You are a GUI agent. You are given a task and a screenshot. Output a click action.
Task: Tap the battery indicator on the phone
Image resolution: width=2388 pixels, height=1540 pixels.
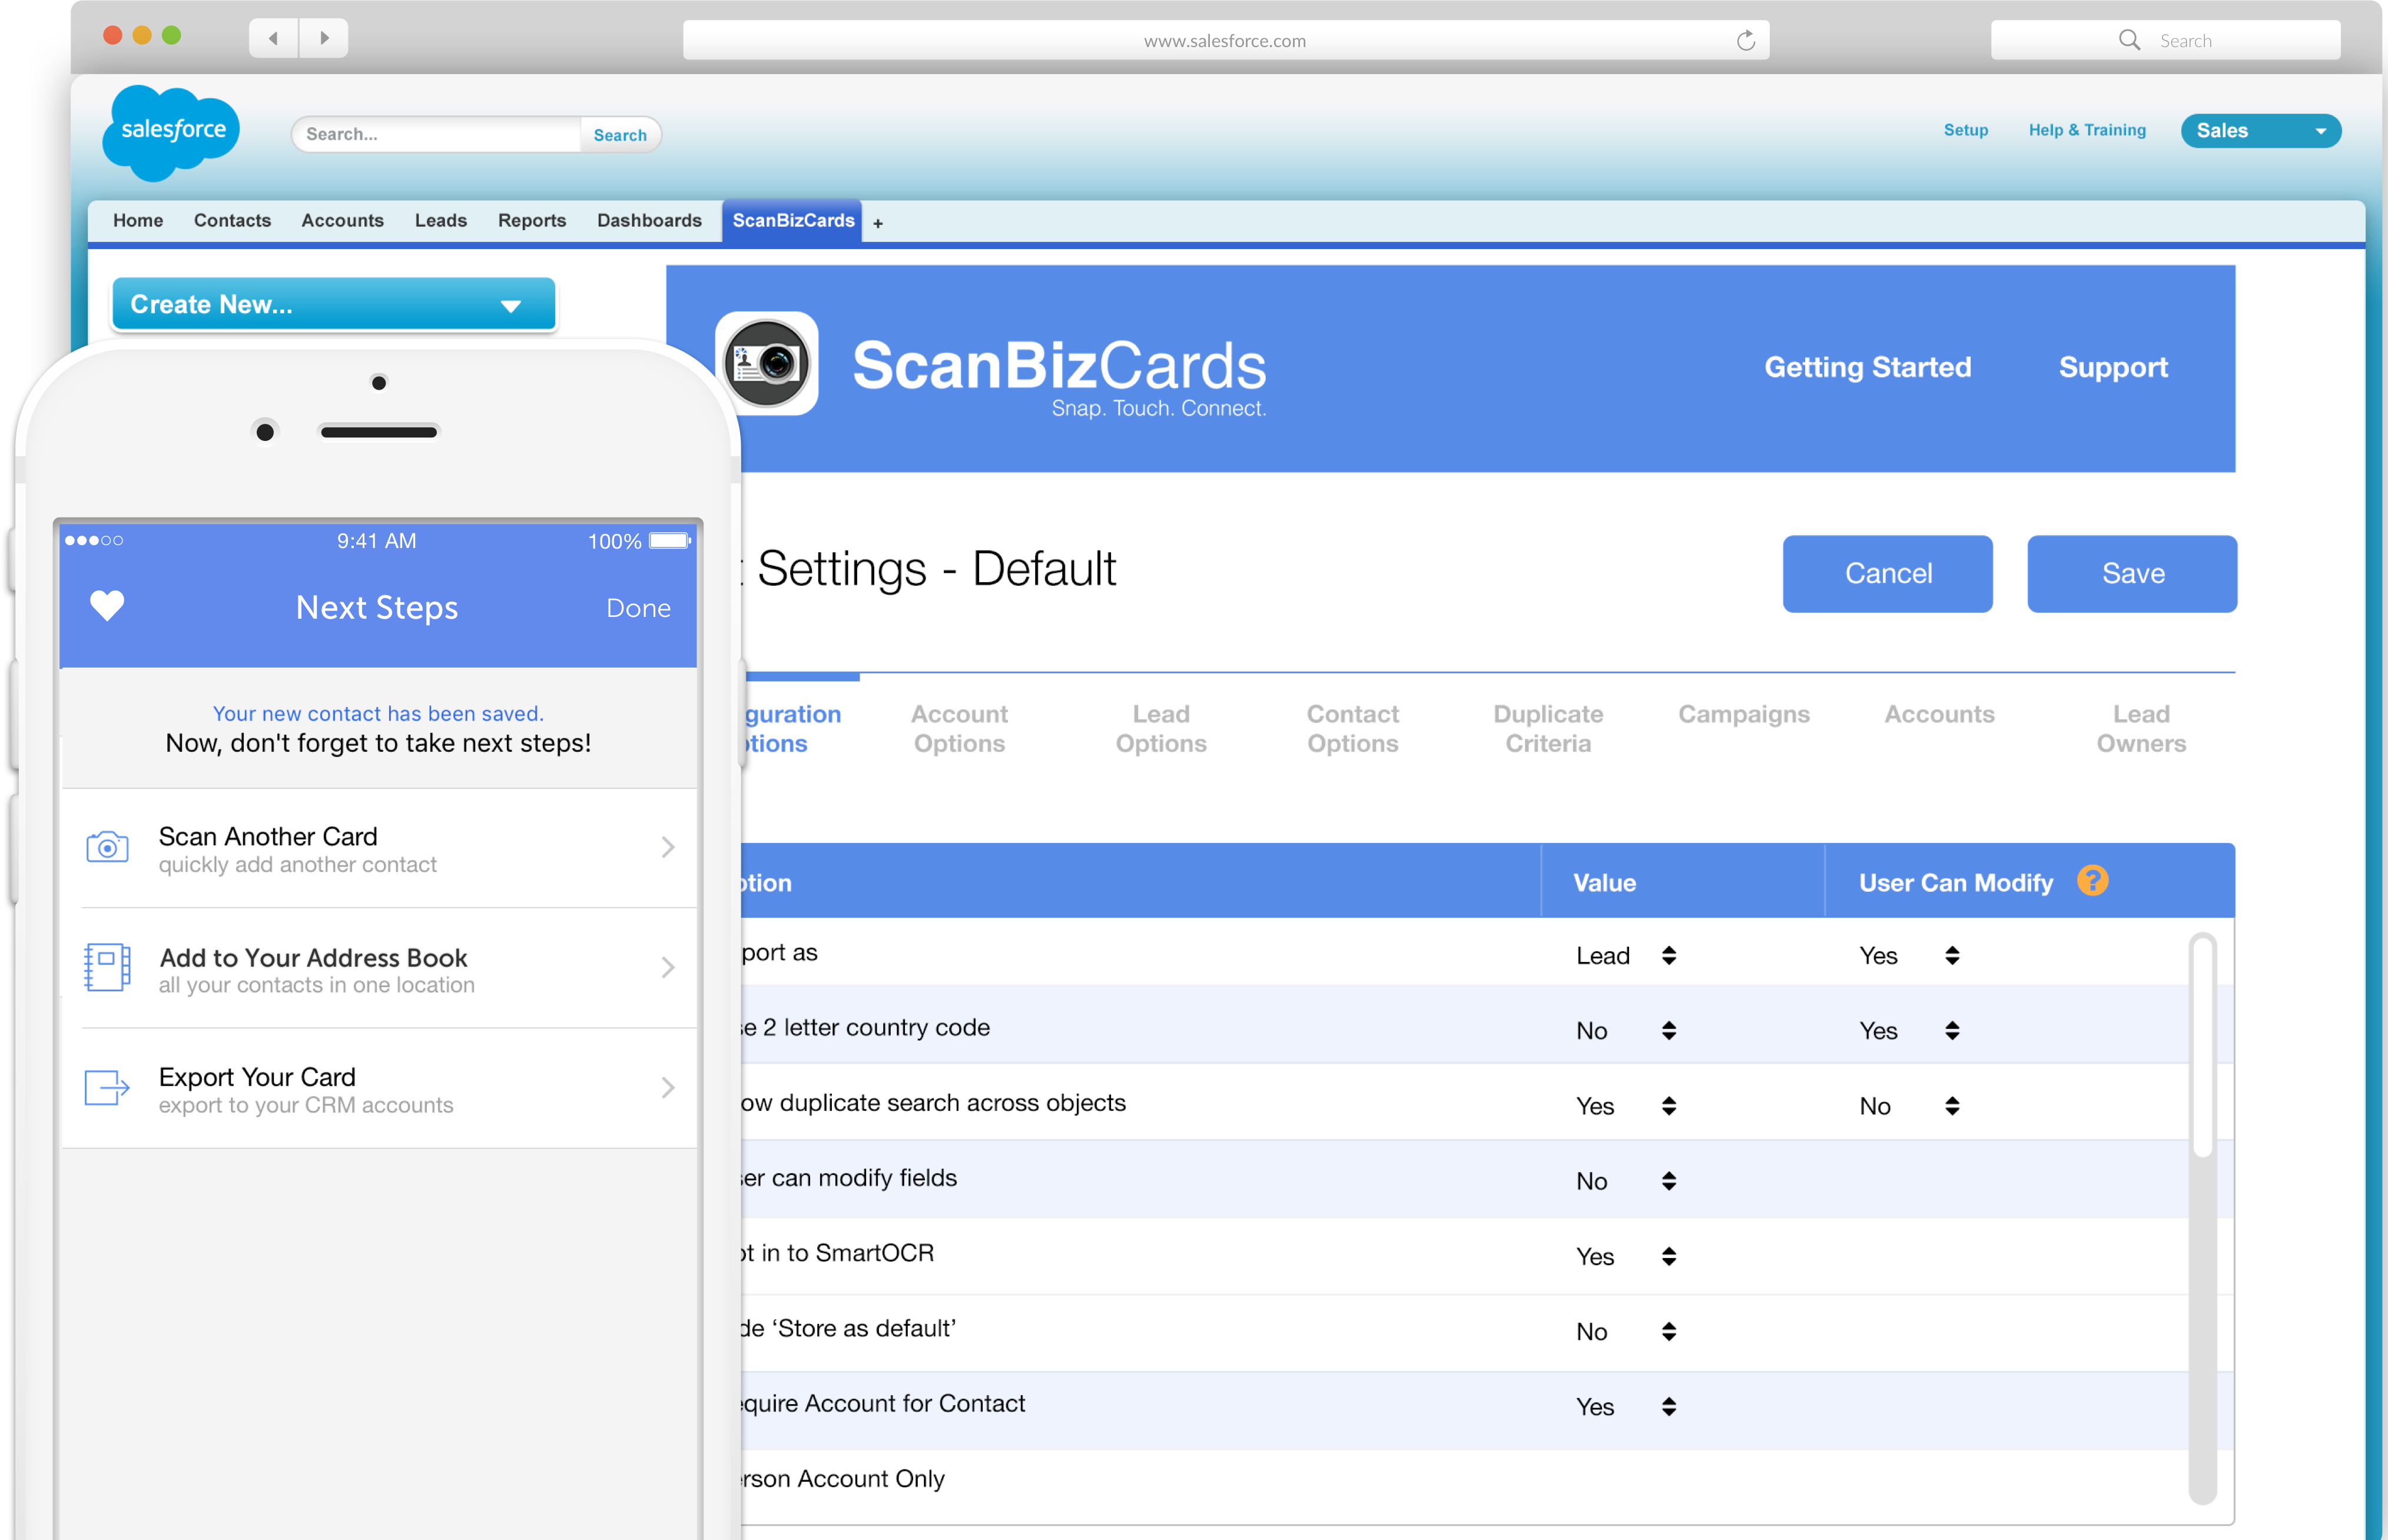click(669, 541)
